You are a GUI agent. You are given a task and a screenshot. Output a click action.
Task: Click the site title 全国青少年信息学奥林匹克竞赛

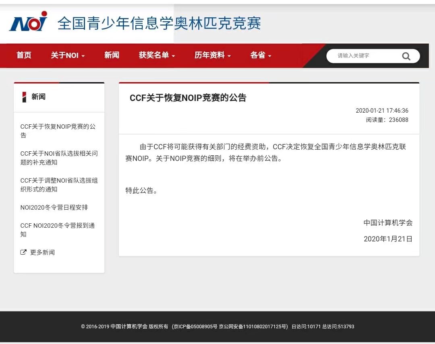159,23
